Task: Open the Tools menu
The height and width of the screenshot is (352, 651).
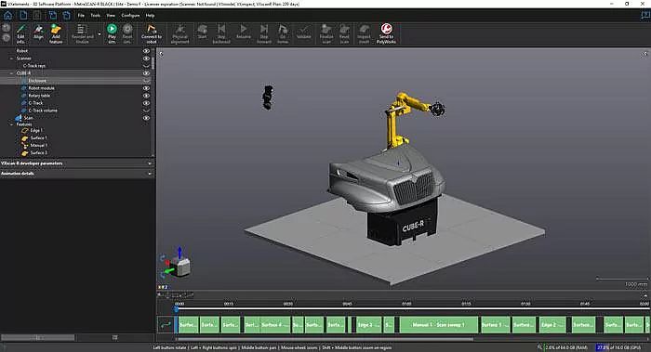Action: pyautogui.click(x=96, y=16)
